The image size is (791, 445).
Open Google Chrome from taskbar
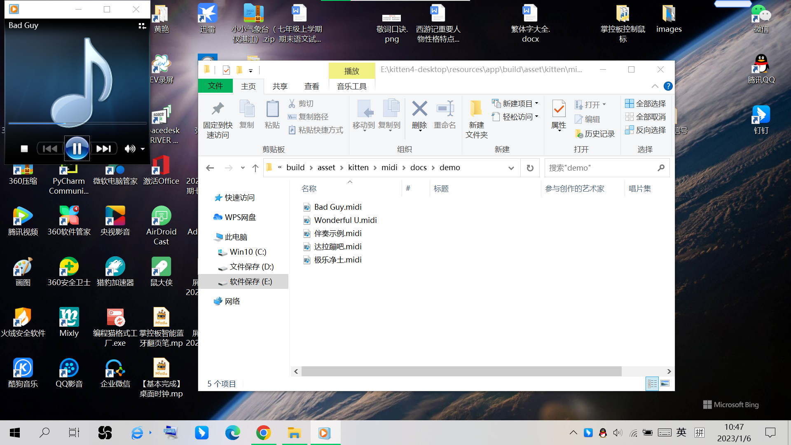(x=264, y=433)
